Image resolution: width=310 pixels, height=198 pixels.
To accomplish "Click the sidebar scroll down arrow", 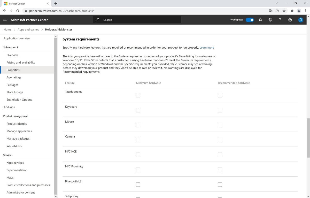I will [x=56, y=196].
